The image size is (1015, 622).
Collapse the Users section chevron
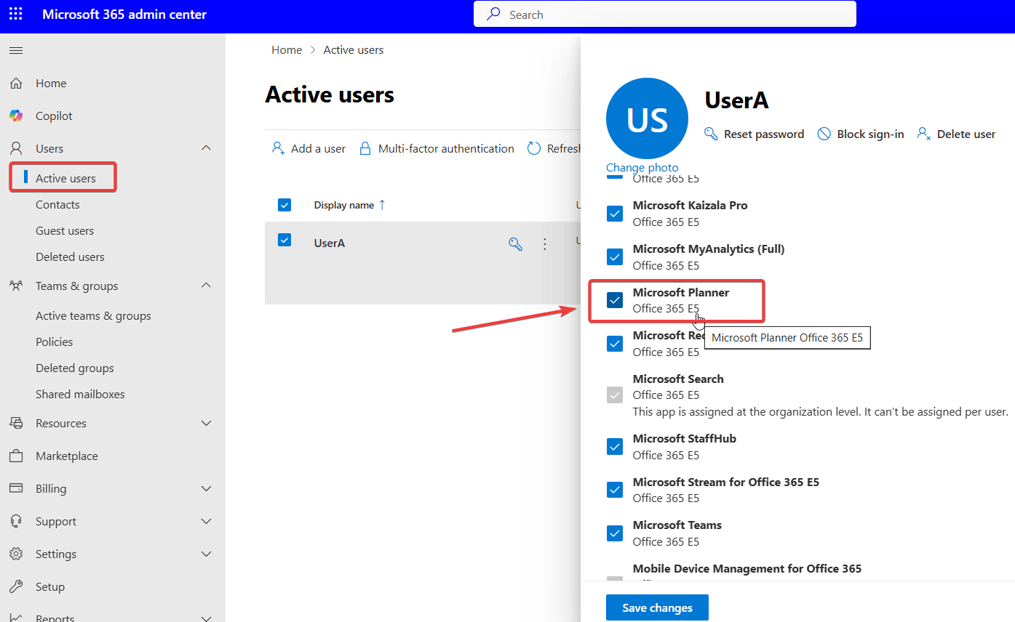(x=207, y=148)
